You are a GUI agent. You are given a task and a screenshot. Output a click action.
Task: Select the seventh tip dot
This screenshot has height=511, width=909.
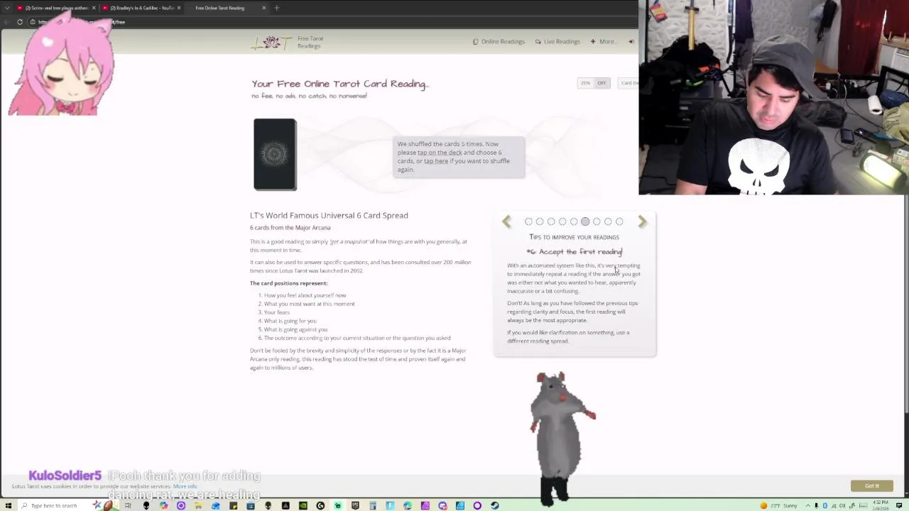coord(597,221)
